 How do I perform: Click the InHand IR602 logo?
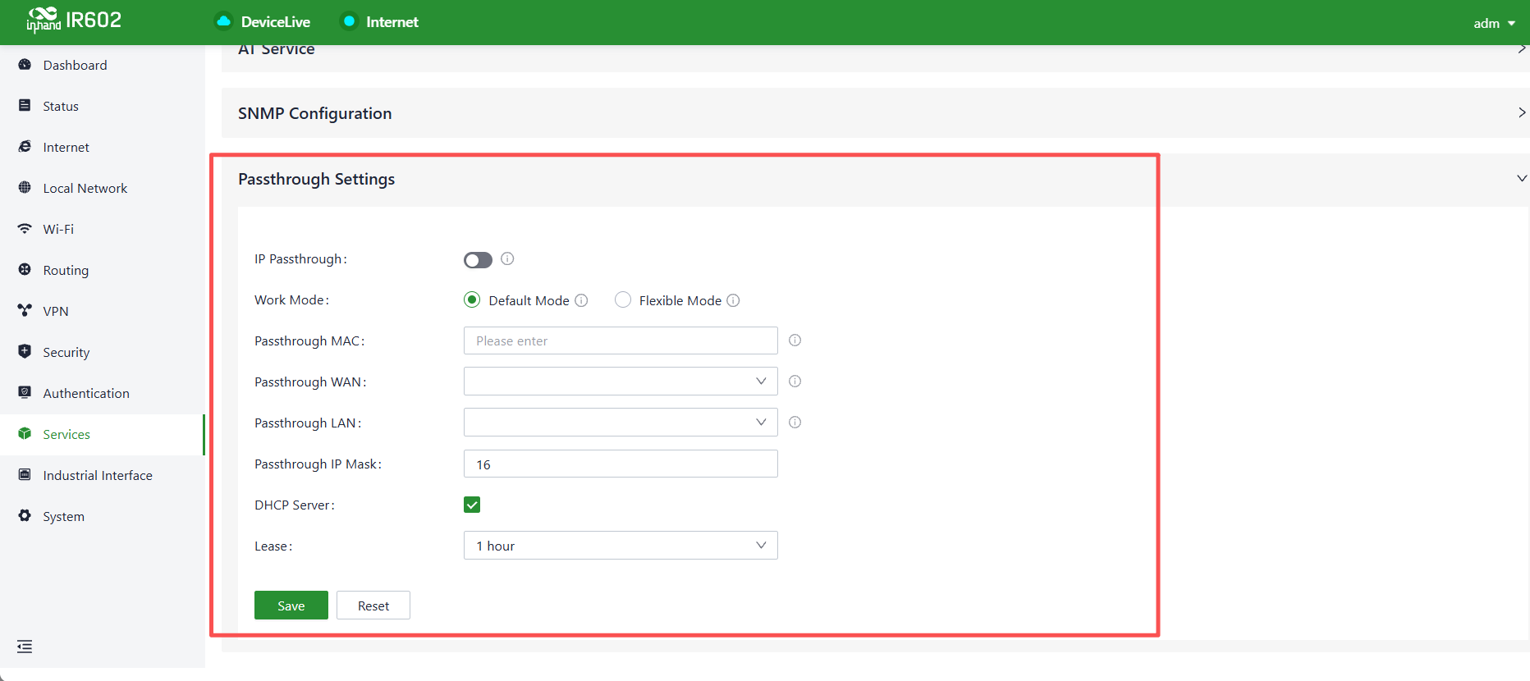[x=74, y=20]
